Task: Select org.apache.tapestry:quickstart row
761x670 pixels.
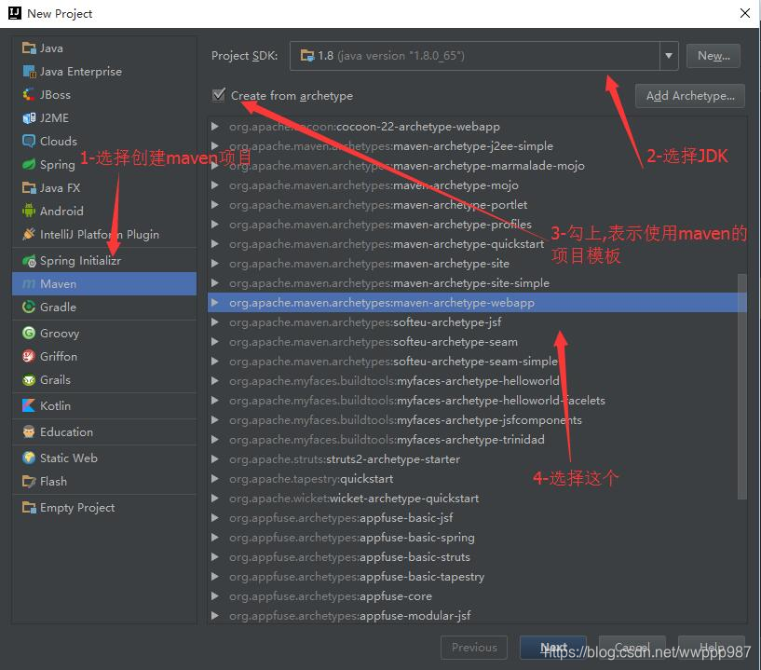Action: coord(477,479)
